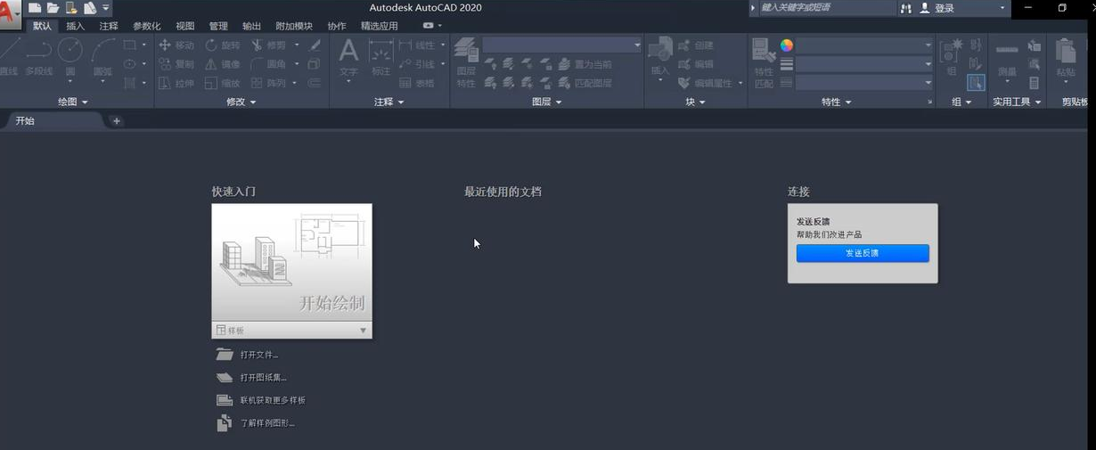Switch to the 参数化 ribbon tab

147,26
